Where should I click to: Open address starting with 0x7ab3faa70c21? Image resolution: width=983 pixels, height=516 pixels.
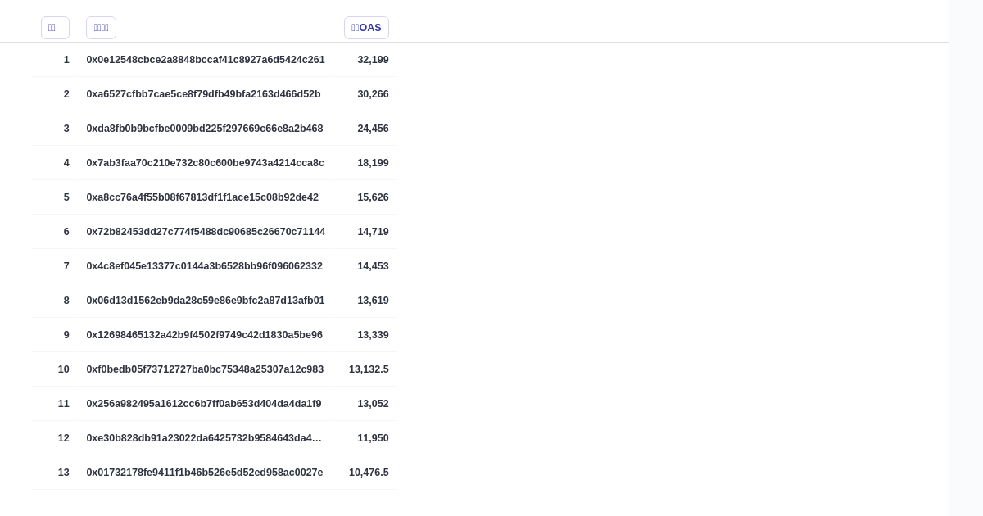[x=205, y=163]
